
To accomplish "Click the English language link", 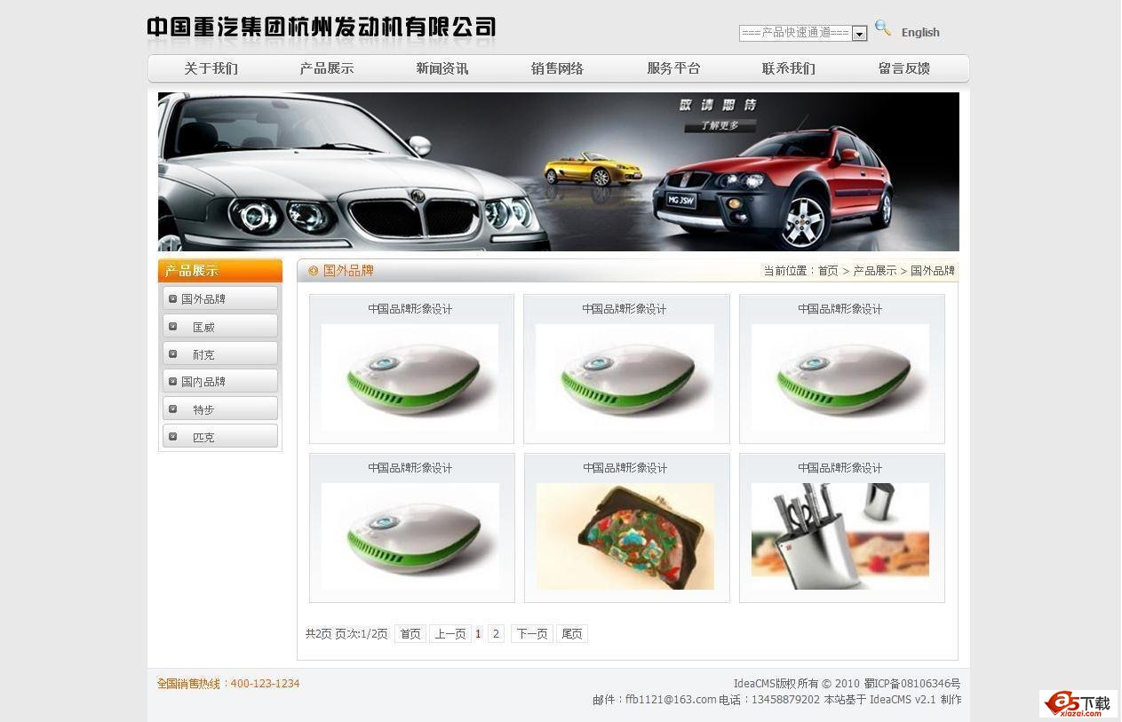I will pyautogui.click(x=920, y=32).
